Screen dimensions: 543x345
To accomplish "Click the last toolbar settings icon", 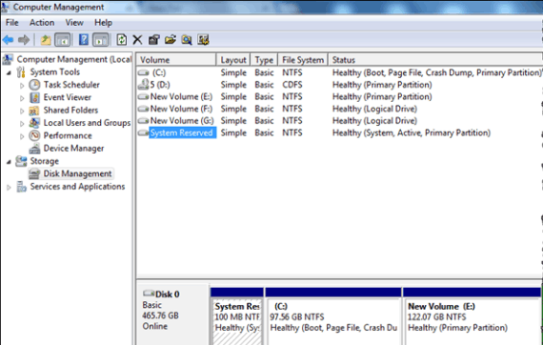I will [203, 40].
